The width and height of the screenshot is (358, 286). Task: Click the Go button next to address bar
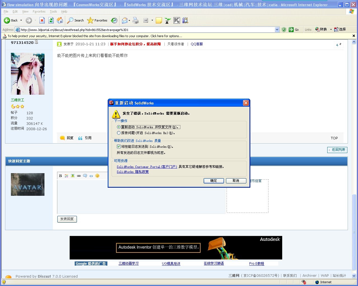(x=294, y=30)
